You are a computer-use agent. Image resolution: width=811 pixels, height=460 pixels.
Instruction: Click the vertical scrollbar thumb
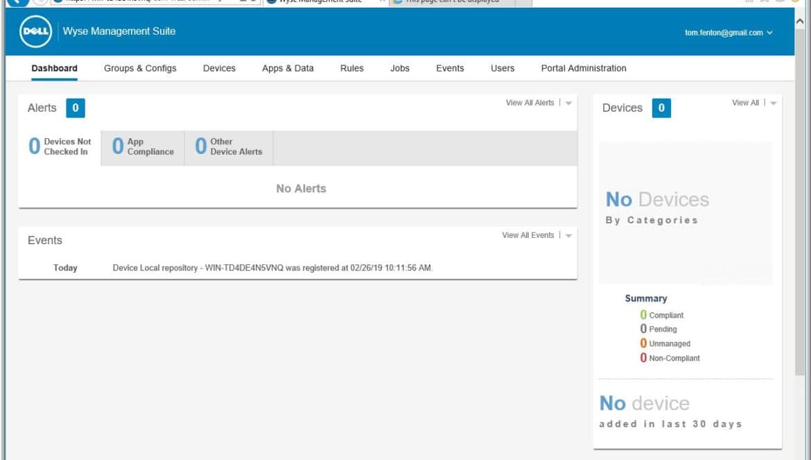pyautogui.click(x=800, y=202)
